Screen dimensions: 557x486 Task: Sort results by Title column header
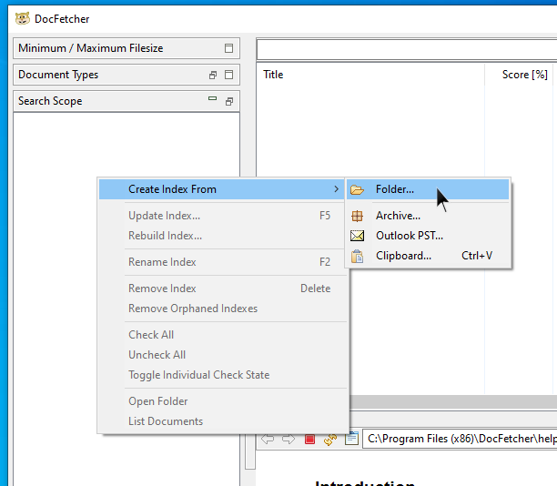370,75
